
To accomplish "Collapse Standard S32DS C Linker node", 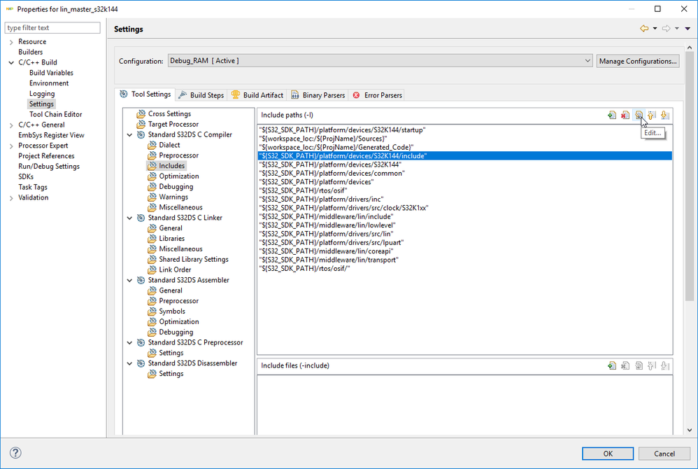I will 129,218.
